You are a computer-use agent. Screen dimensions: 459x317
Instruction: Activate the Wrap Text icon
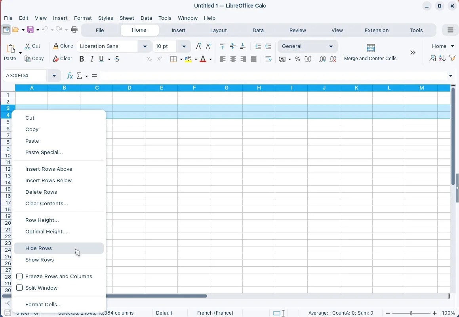268,59
